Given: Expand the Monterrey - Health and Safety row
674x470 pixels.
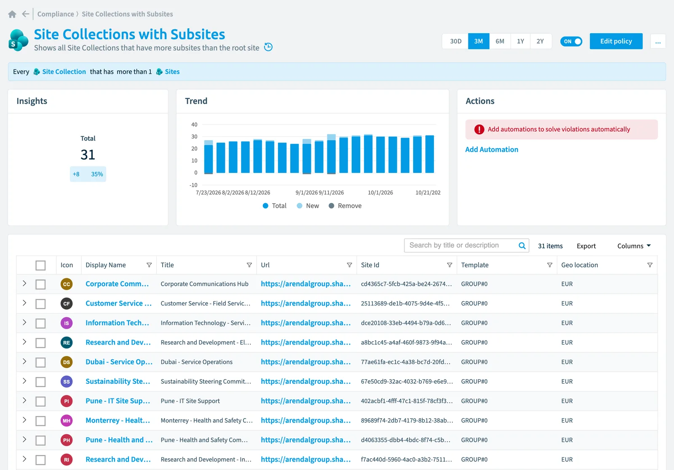Looking at the screenshot, I should 24,420.
